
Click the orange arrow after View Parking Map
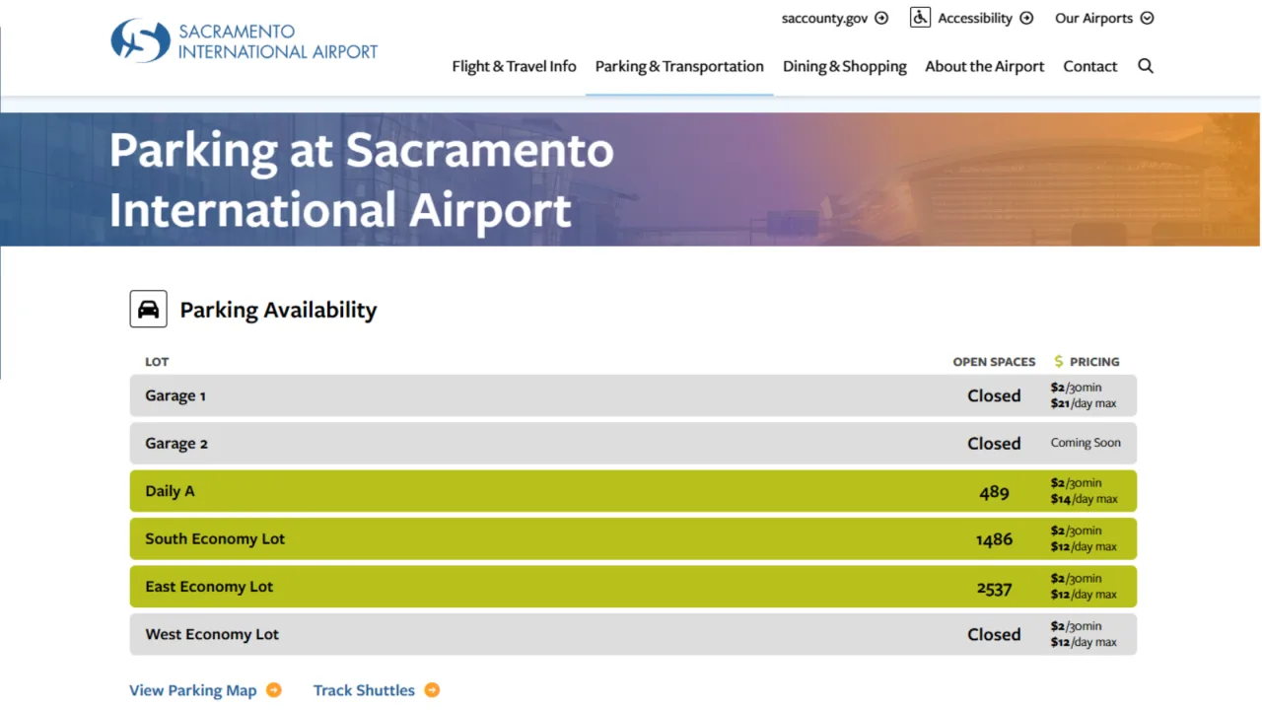click(274, 690)
